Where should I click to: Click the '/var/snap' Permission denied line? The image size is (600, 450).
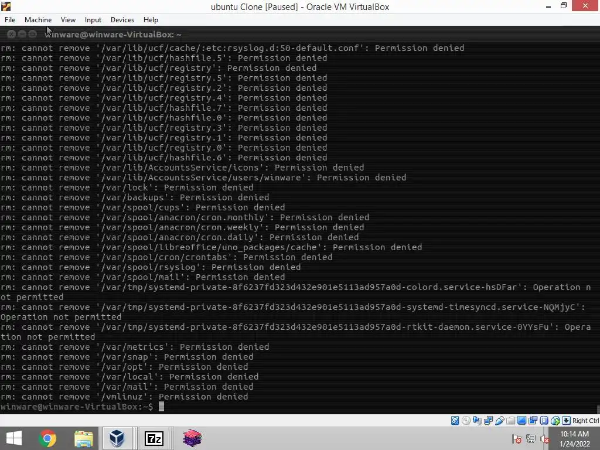pyautogui.click(x=127, y=357)
